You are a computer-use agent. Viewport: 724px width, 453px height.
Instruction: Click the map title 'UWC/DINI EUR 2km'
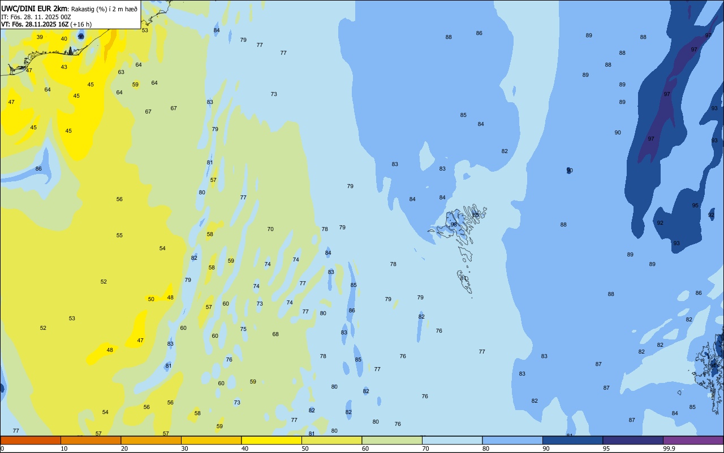(35, 8)
